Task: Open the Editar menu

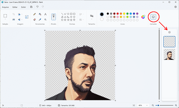Action: click(x=15, y=7)
